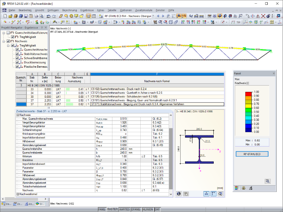Open print preview magnifier icon

point(41,16)
